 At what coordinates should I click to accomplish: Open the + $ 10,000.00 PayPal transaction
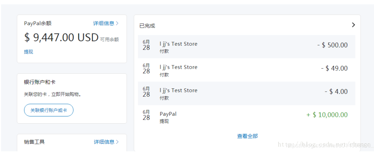tap(246, 116)
